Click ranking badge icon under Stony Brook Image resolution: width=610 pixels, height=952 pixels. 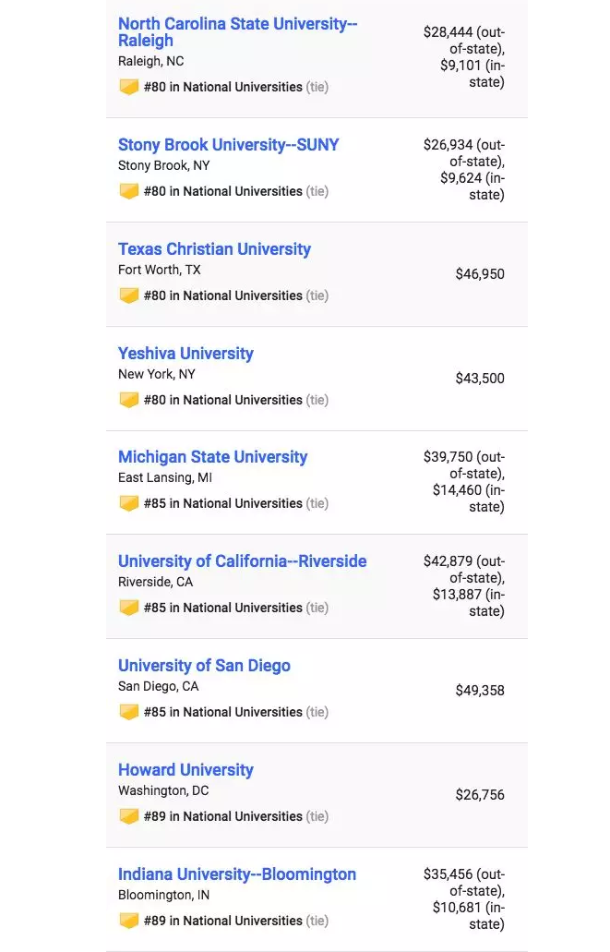(x=128, y=191)
